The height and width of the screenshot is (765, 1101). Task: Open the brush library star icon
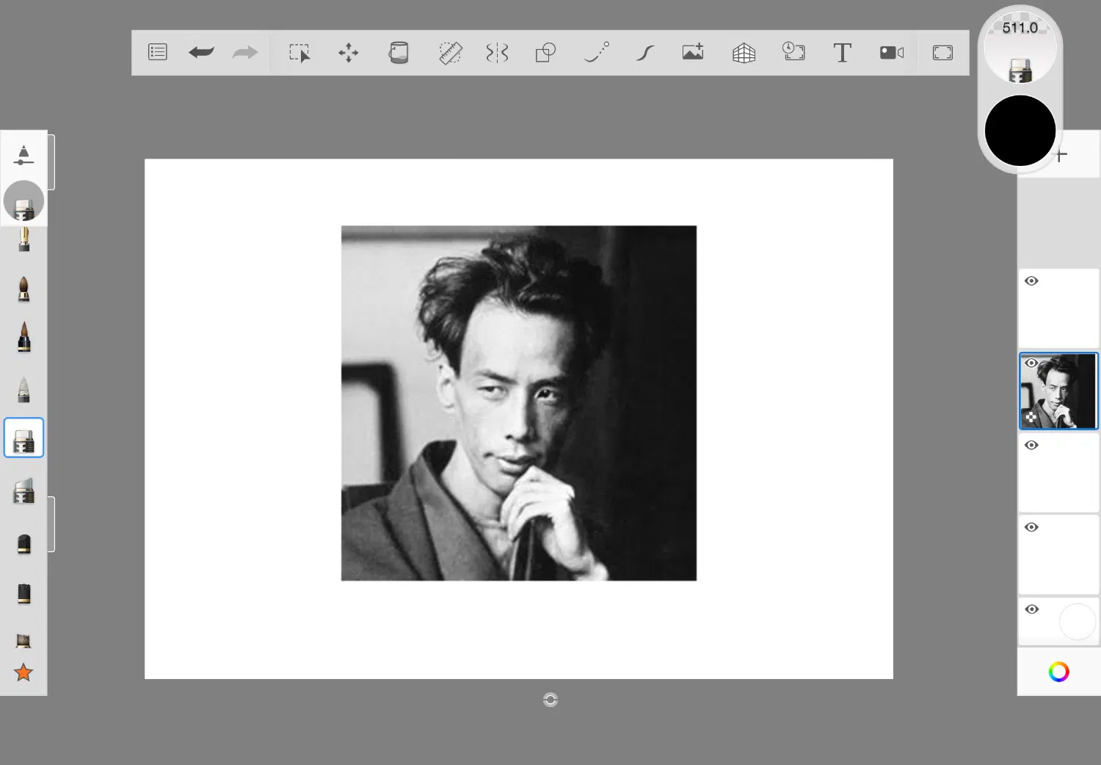23,672
